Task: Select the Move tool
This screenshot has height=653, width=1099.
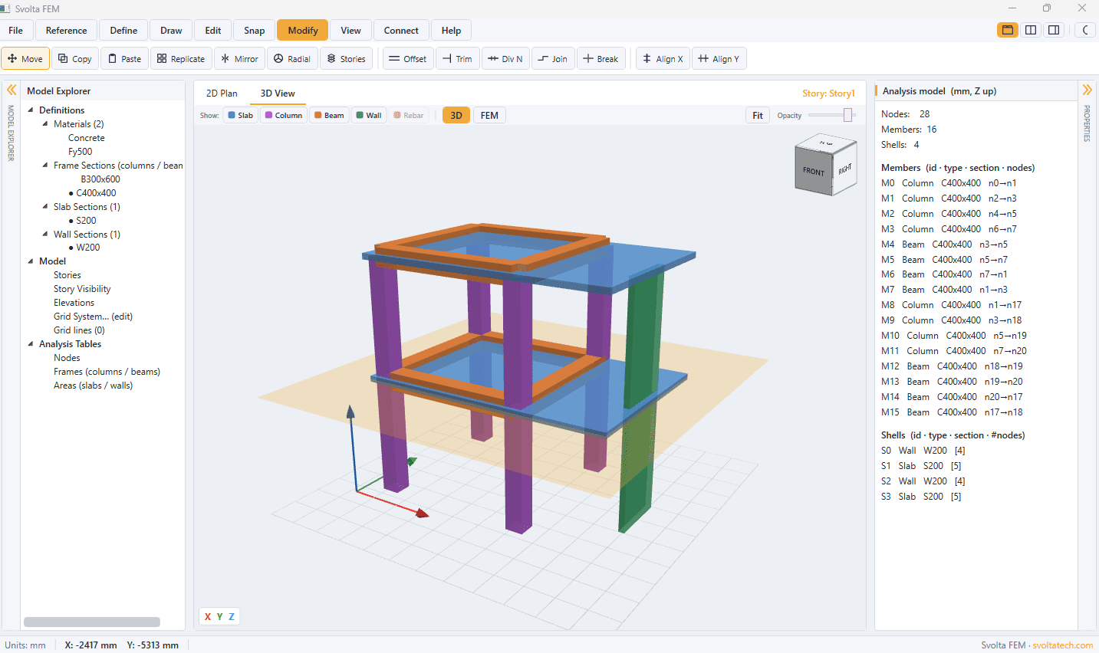Action: 25,59
